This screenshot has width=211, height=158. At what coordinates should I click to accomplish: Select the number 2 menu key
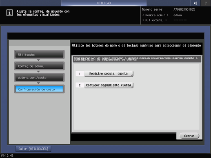[80, 86]
